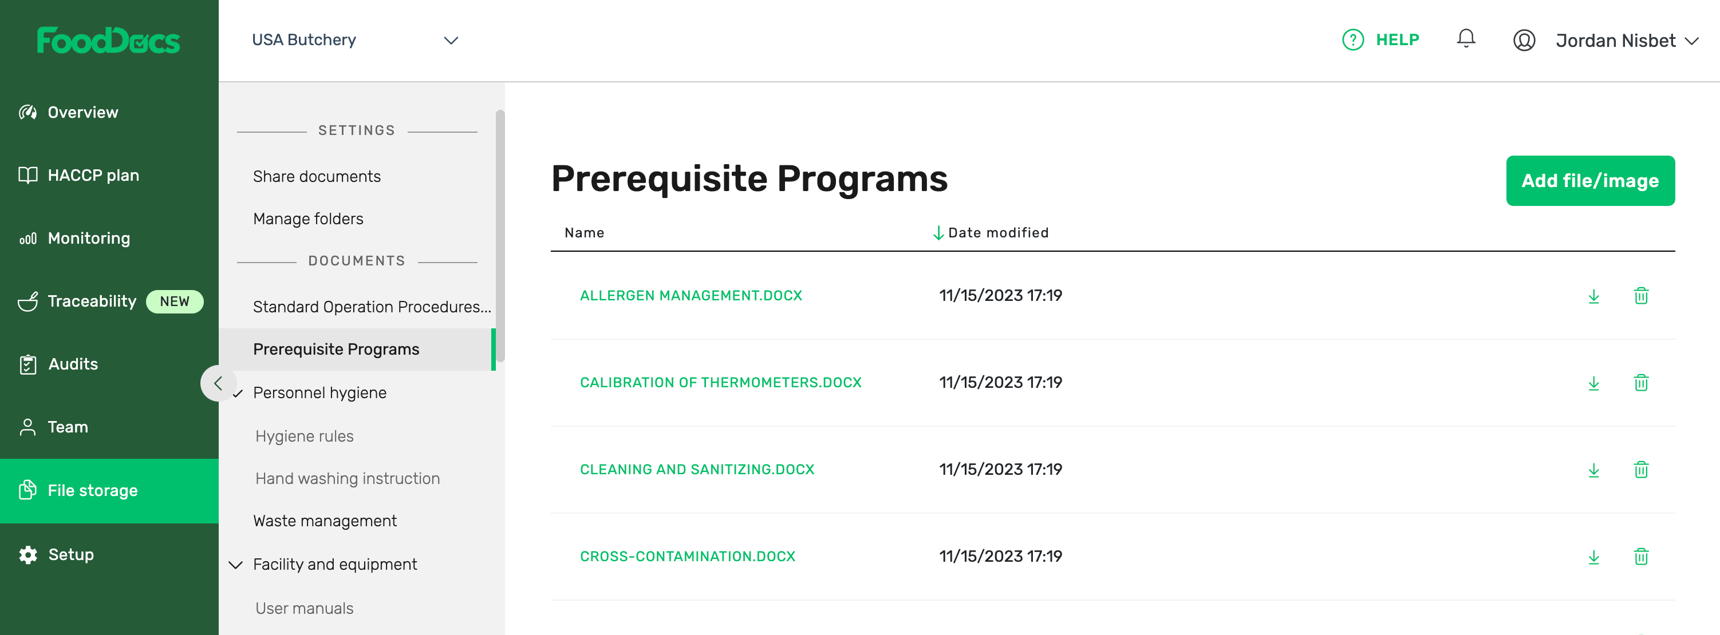Delete the Calibration of Thermometers file

[1640, 383]
